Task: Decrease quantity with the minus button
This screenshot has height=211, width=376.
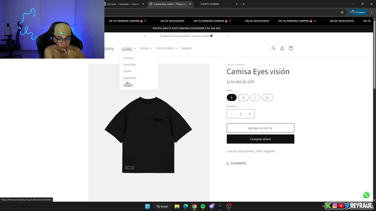Action: pyautogui.click(x=231, y=114)
